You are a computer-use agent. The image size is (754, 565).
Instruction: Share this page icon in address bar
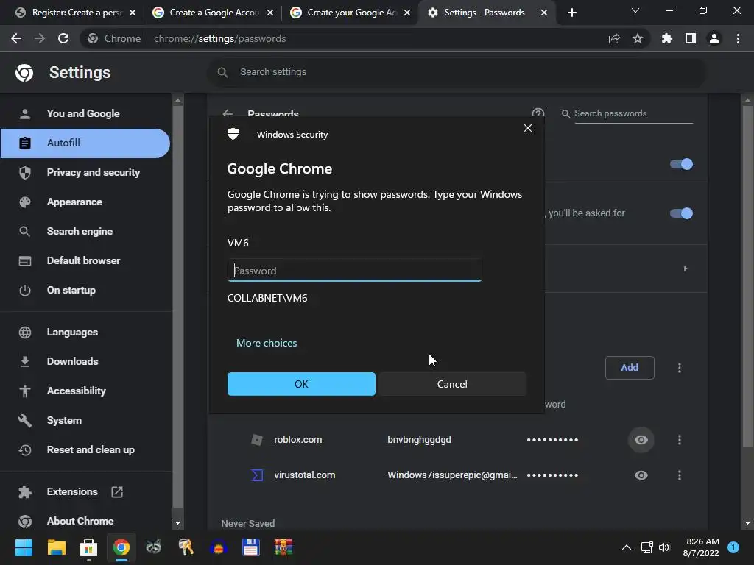[614, 38]
